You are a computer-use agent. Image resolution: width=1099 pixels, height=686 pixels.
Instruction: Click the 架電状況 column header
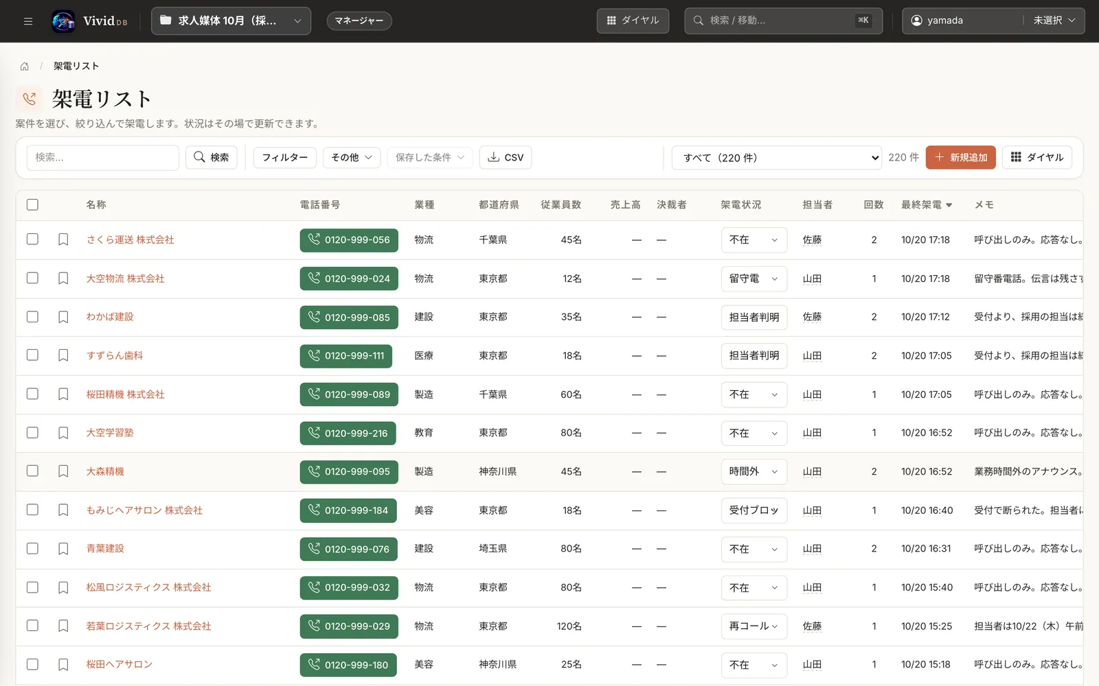point(741,205)
